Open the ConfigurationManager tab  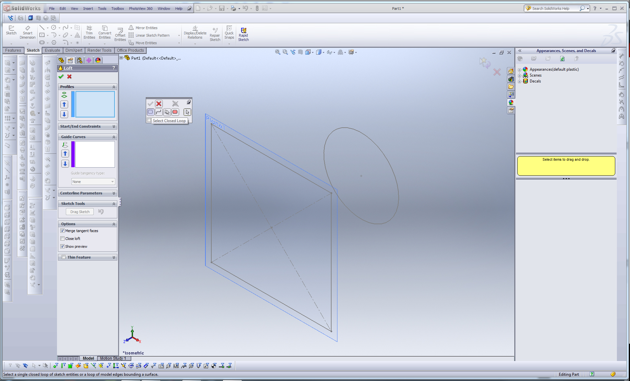click(x=80, y=60)
